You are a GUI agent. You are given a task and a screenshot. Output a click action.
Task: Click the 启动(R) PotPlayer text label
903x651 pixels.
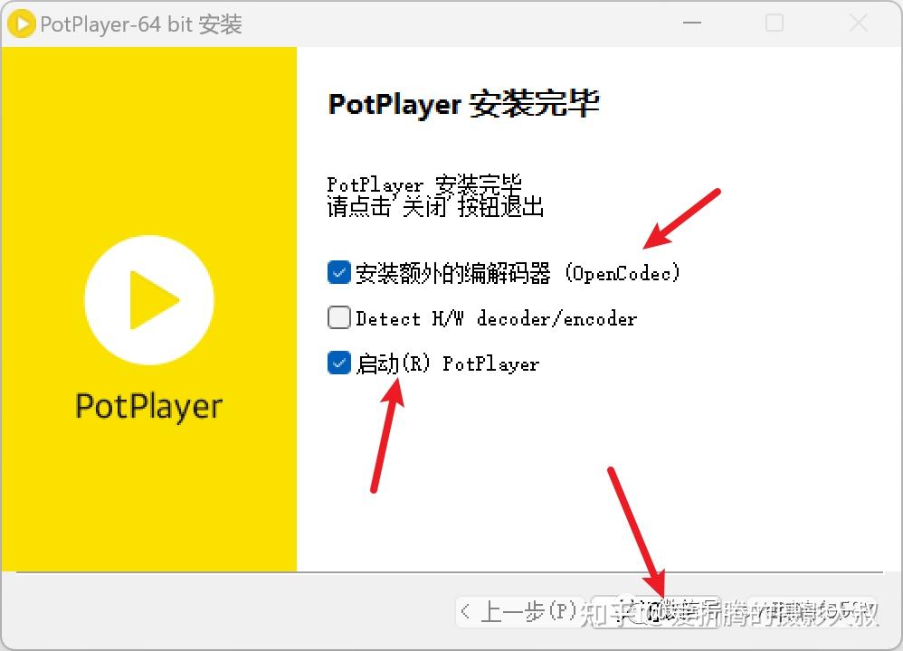tap(448, 363)
